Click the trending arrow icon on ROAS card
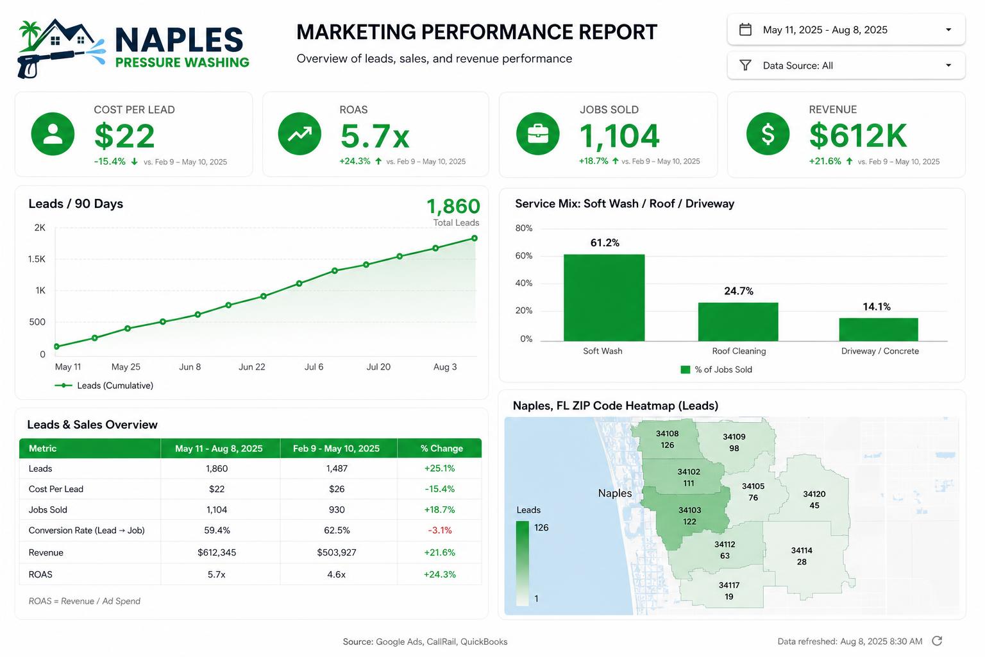Screen dimensions: 985x657 (299, 134)
